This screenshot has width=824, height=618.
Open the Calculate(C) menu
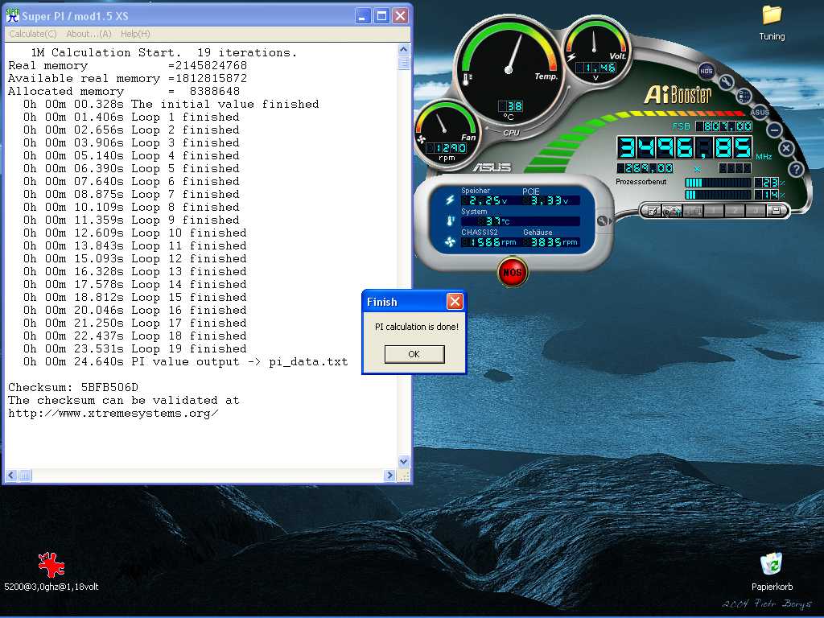(x=33, y=34)
